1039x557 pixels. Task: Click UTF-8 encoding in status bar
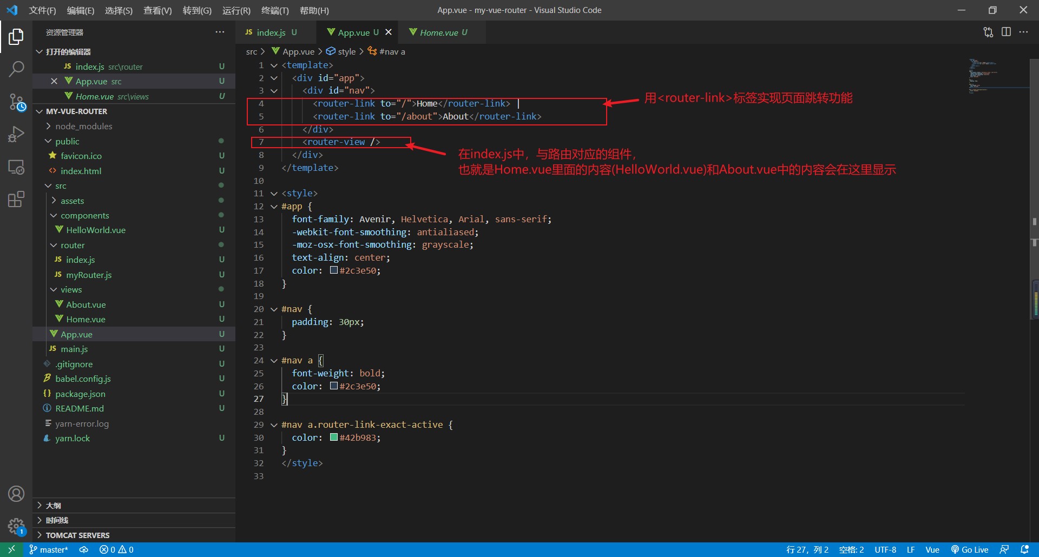[885, 549]
